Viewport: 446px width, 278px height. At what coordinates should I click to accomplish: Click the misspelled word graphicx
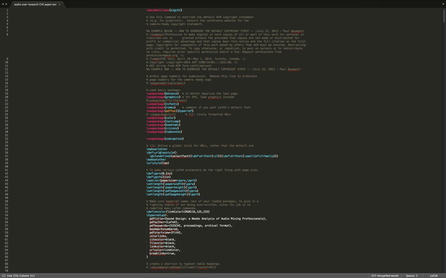pos(215,97)
